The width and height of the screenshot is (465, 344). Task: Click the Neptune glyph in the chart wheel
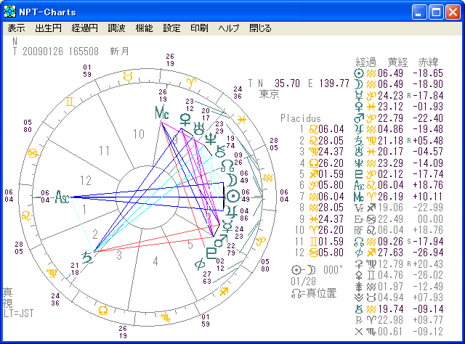211,139
